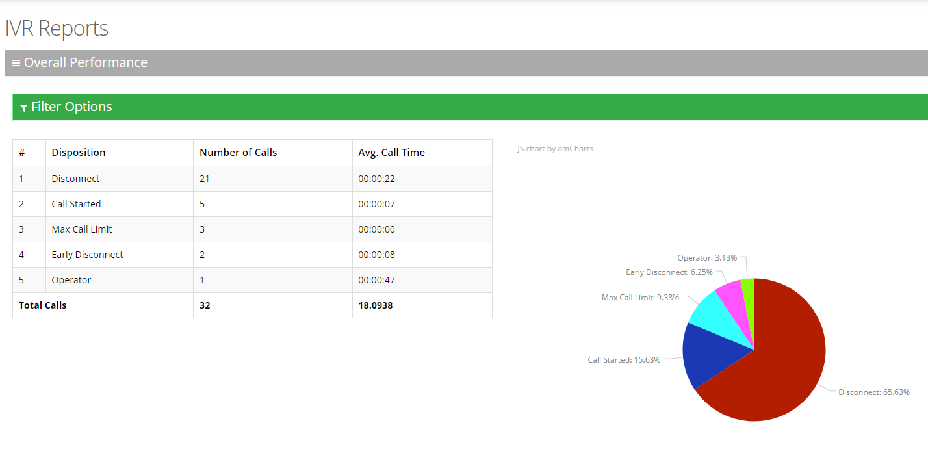Click the Max Call Limit table cell
Viewport: 928px width, 460px height.
tap(82, 229)
